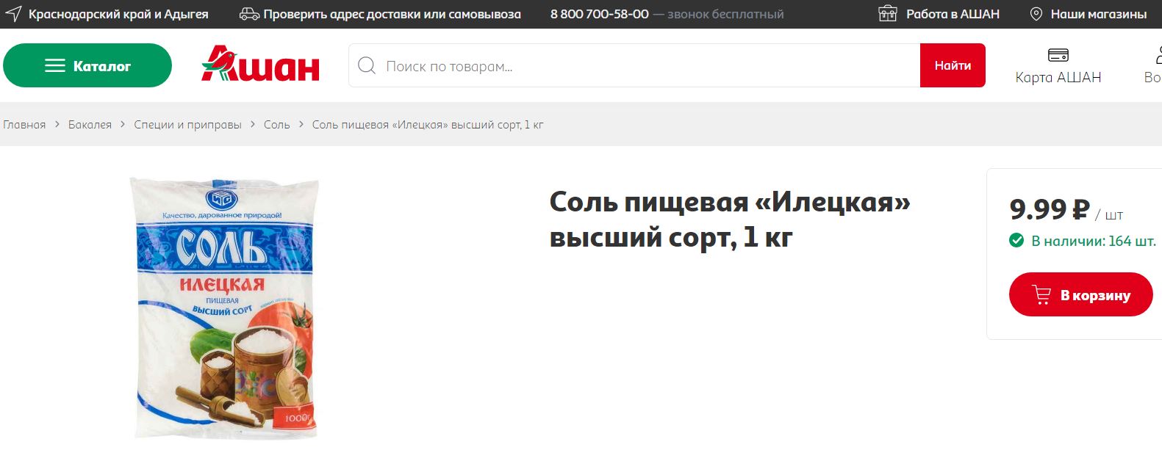This screenshot has width=1162, height=450.
Task: Click the breadcrumb chevron after Соль
Action: (301, 125)
